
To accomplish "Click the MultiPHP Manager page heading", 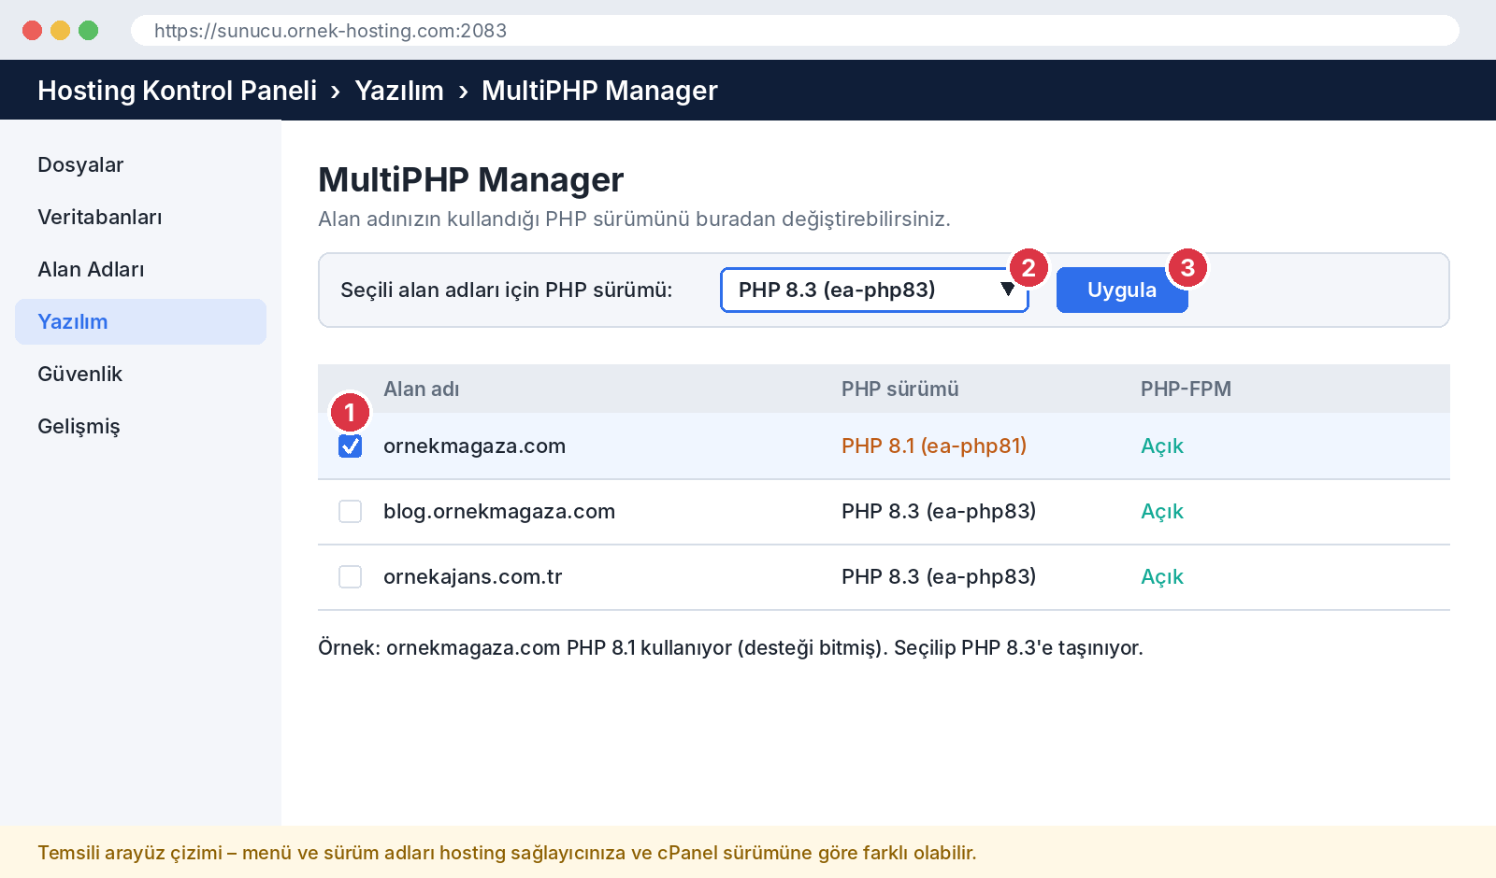I will 471,179.
